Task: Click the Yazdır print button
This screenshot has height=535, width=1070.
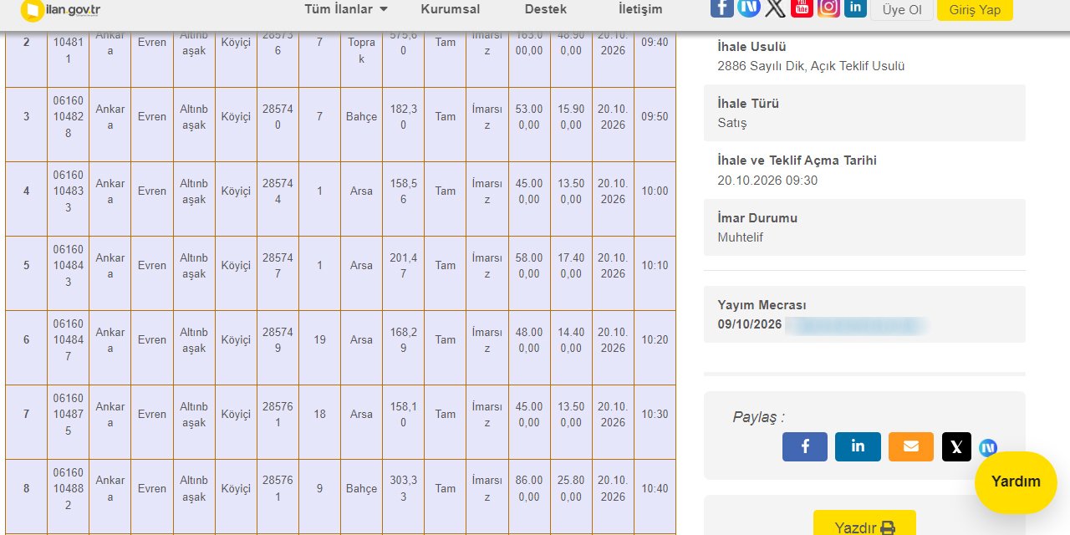Action: pos(864,524)
